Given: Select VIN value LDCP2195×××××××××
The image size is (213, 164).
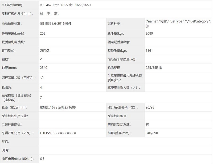Looking at the screenshot, I should [x=58, y=133].
